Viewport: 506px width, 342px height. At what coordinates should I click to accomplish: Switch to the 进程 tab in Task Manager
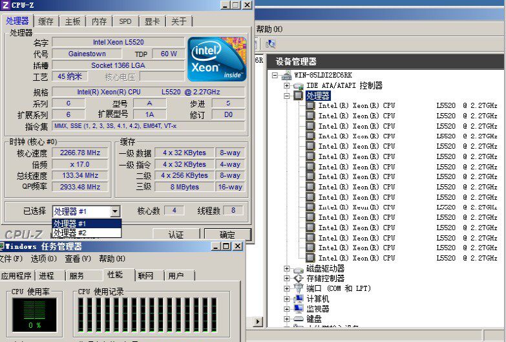[47, 276]
